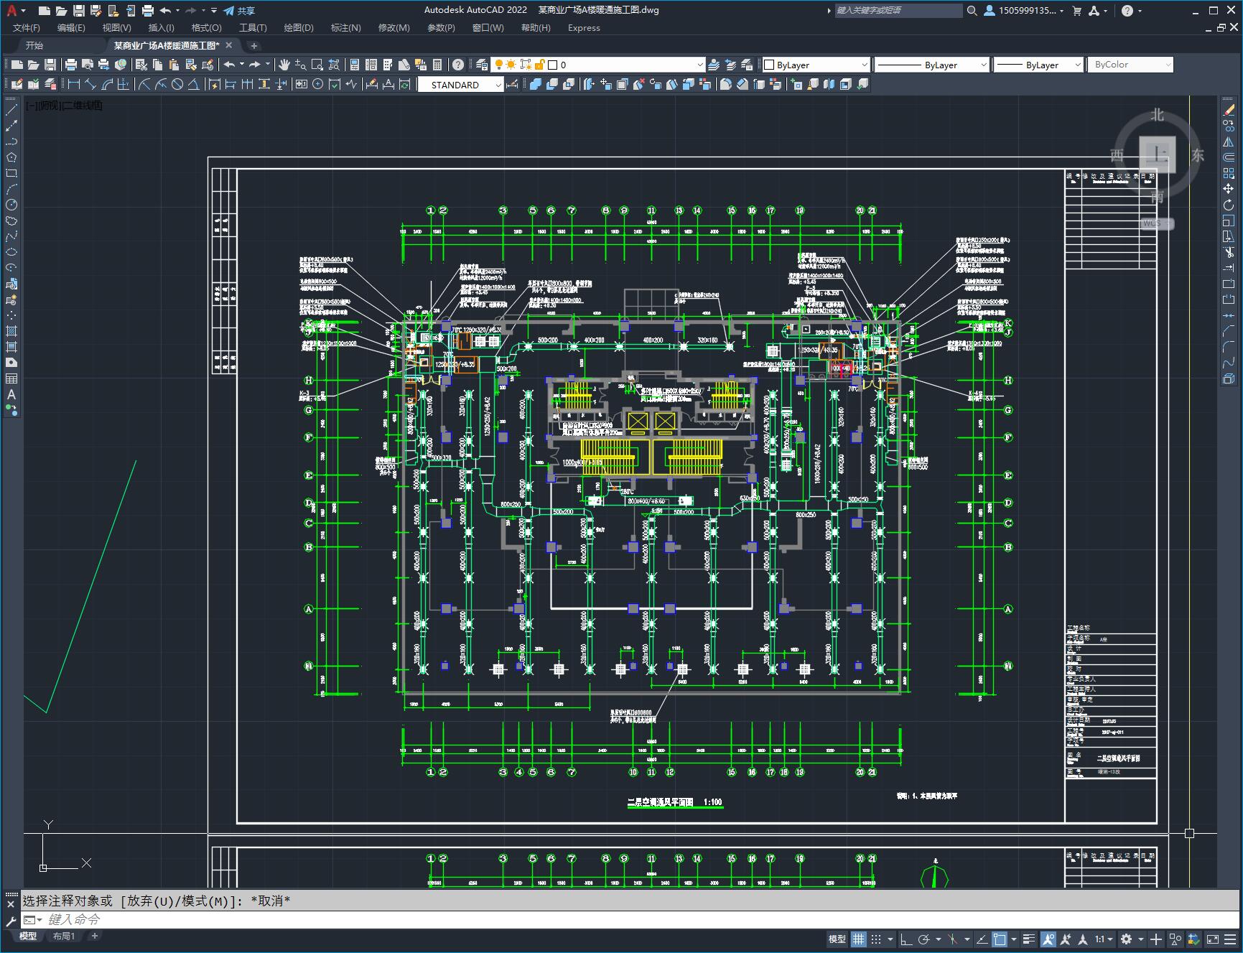The height and width of the screenshot is (953, 1243).
Task: Select the Angular dimension tool
Action: [194, 84]
